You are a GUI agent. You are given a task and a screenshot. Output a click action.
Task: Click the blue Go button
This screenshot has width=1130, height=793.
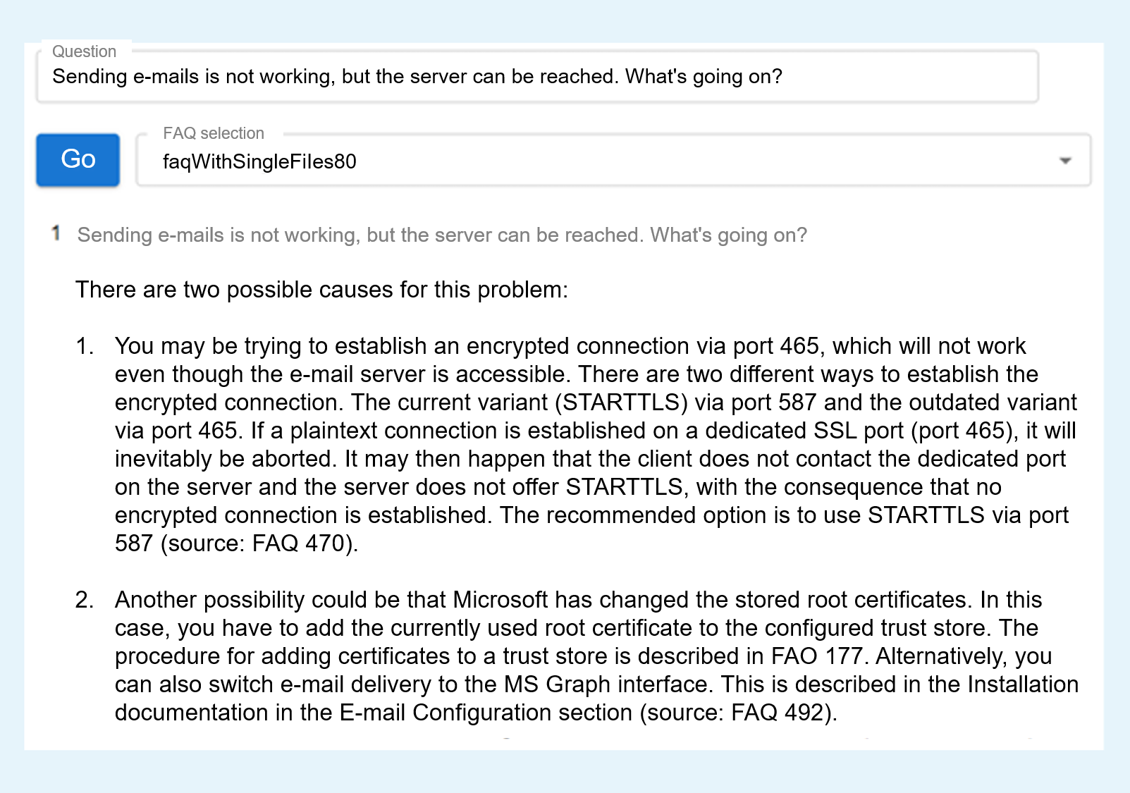point(78,160)
